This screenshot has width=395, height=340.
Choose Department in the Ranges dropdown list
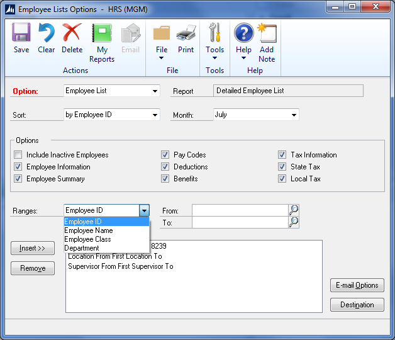click(x=82, y=248)
